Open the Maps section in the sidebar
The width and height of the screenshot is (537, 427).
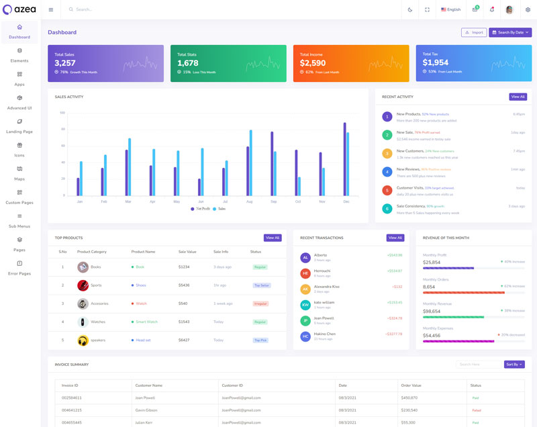[19, 173]
